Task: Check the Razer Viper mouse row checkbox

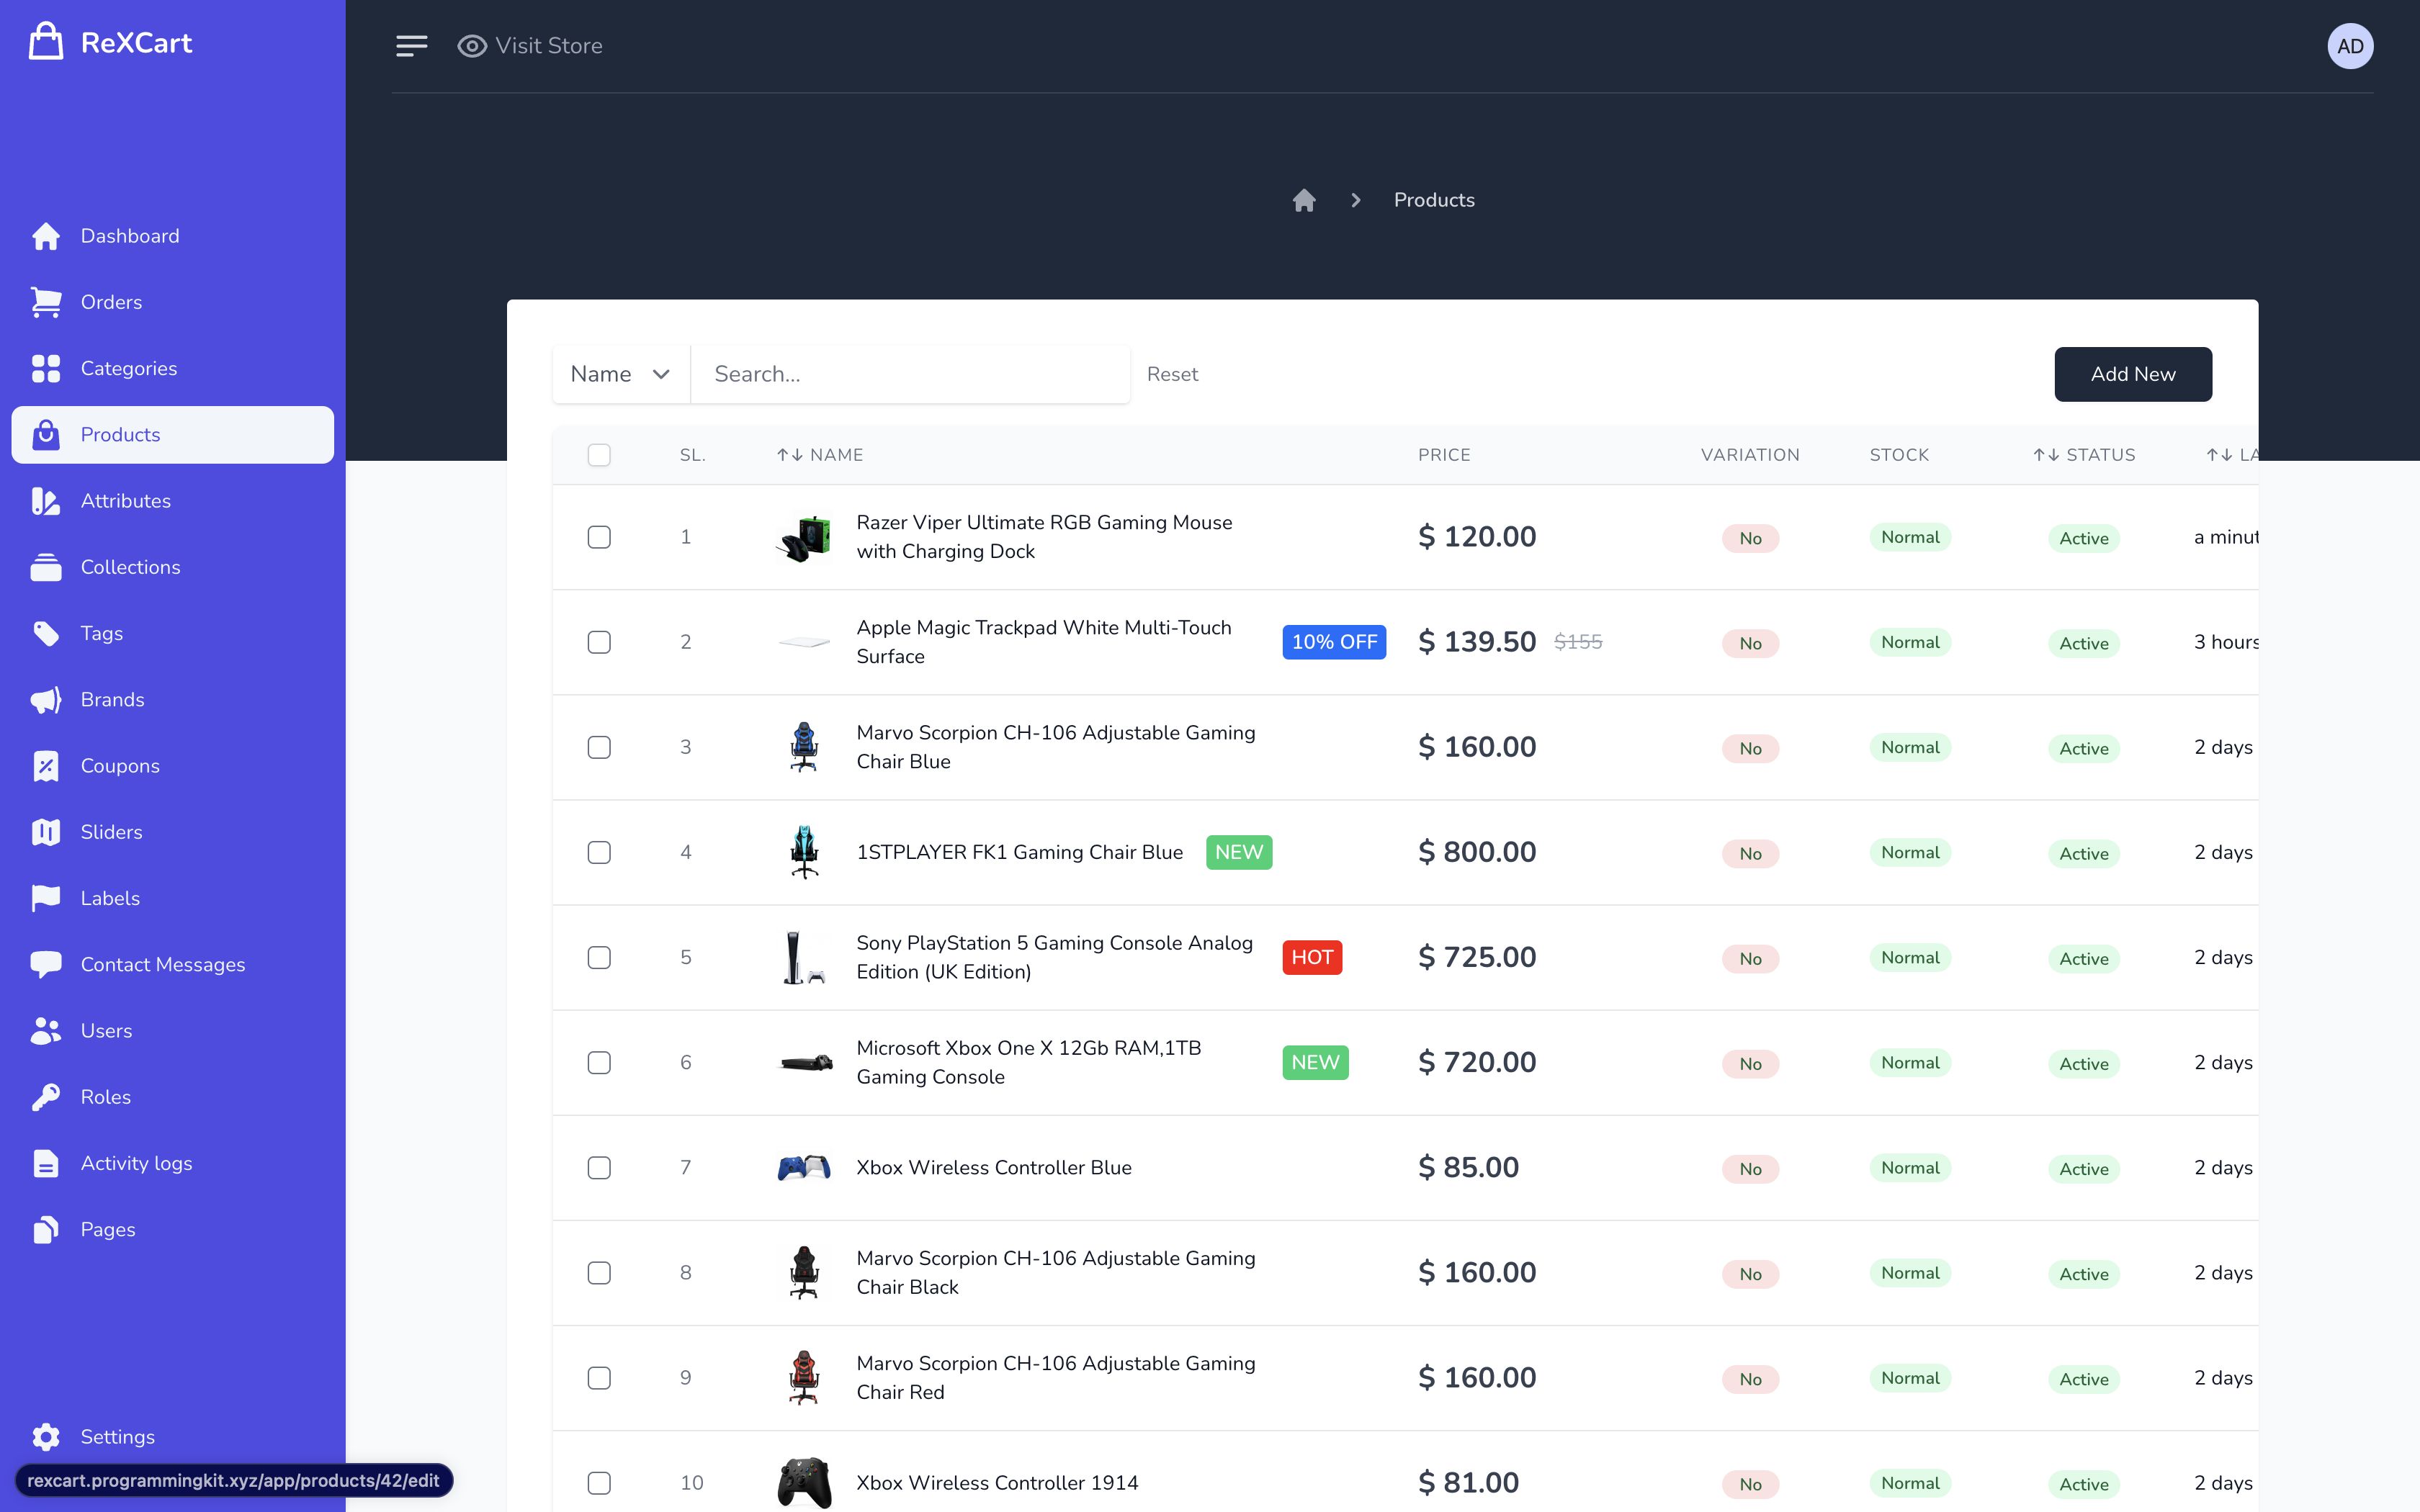Action: pyautogui.click(x=599, y=537)
